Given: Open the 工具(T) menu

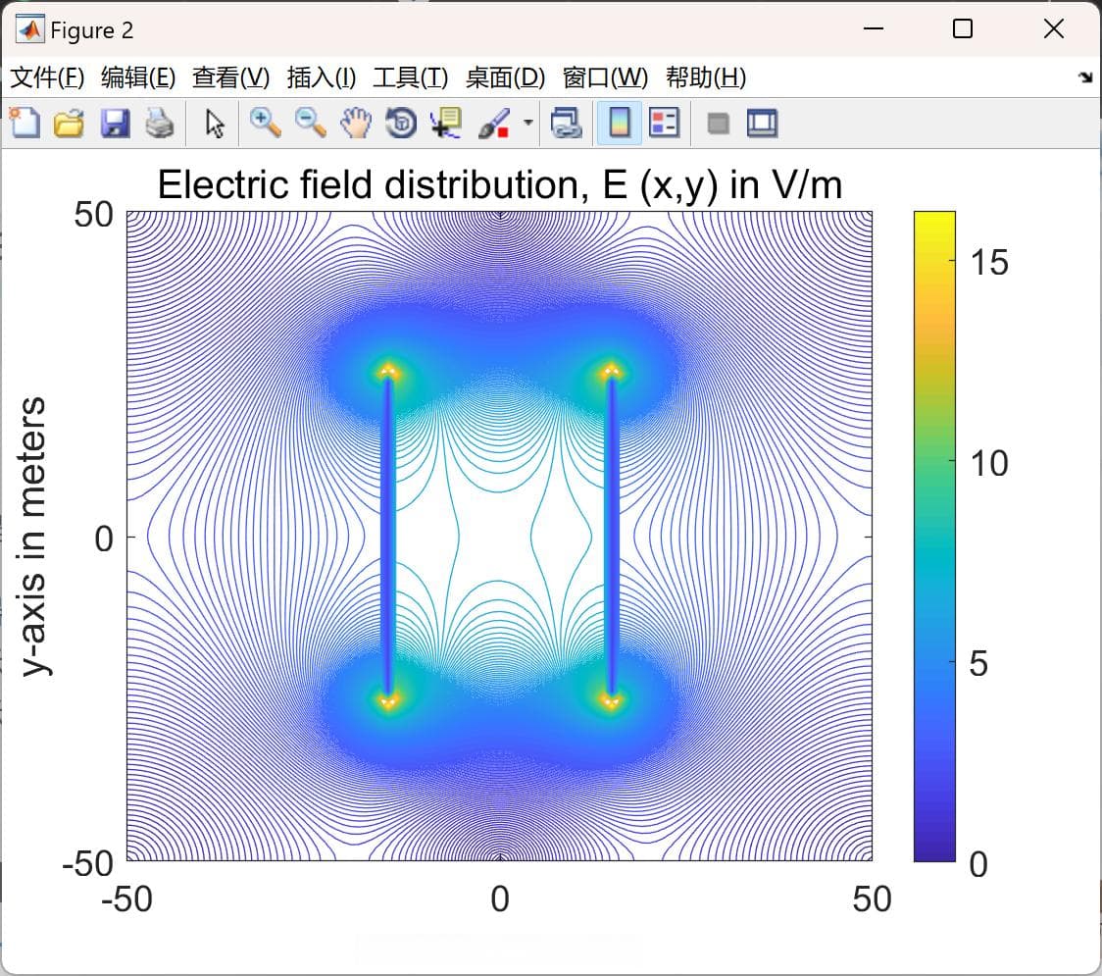Looking at the screenshot, I should click(x=411, y=77).
